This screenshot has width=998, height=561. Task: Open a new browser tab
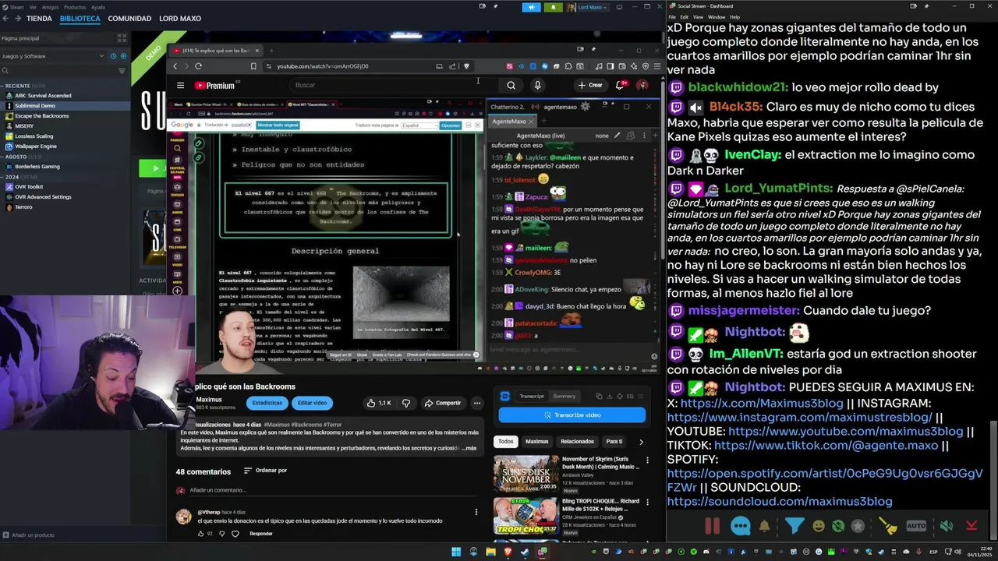[271, 51]
